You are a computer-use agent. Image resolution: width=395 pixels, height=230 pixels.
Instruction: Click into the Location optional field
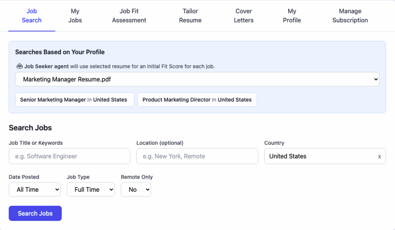tap(197, 156)
